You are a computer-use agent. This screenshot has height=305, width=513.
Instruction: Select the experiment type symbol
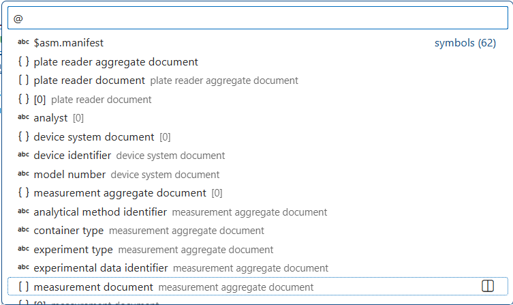[73, 250]
